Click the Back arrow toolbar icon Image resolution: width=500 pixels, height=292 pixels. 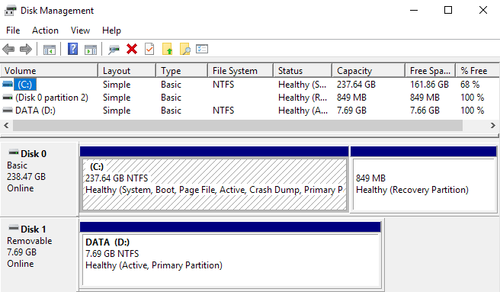pyautogui.click(x=8, y=49)
